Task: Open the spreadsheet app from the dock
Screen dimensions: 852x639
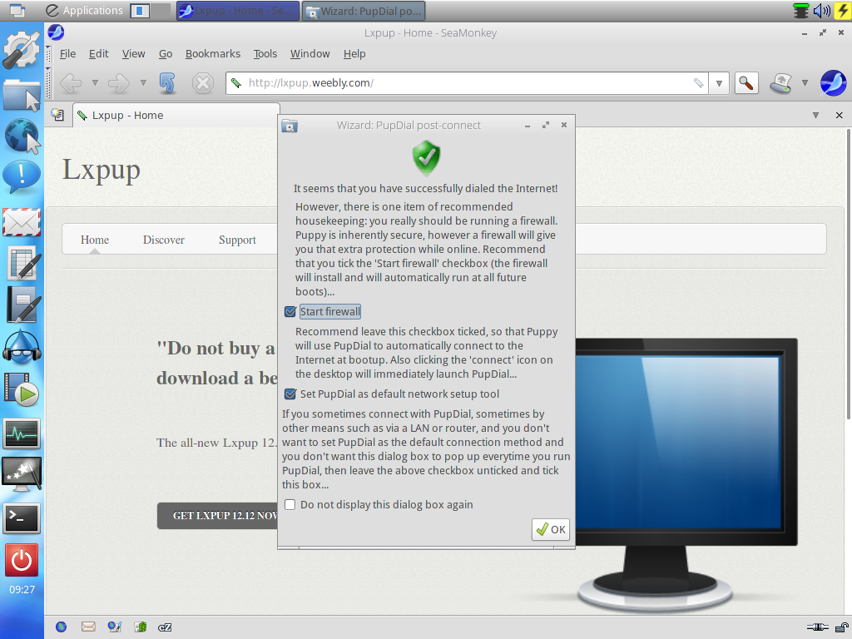Action: pyautogui.click(x=22, y=263)
